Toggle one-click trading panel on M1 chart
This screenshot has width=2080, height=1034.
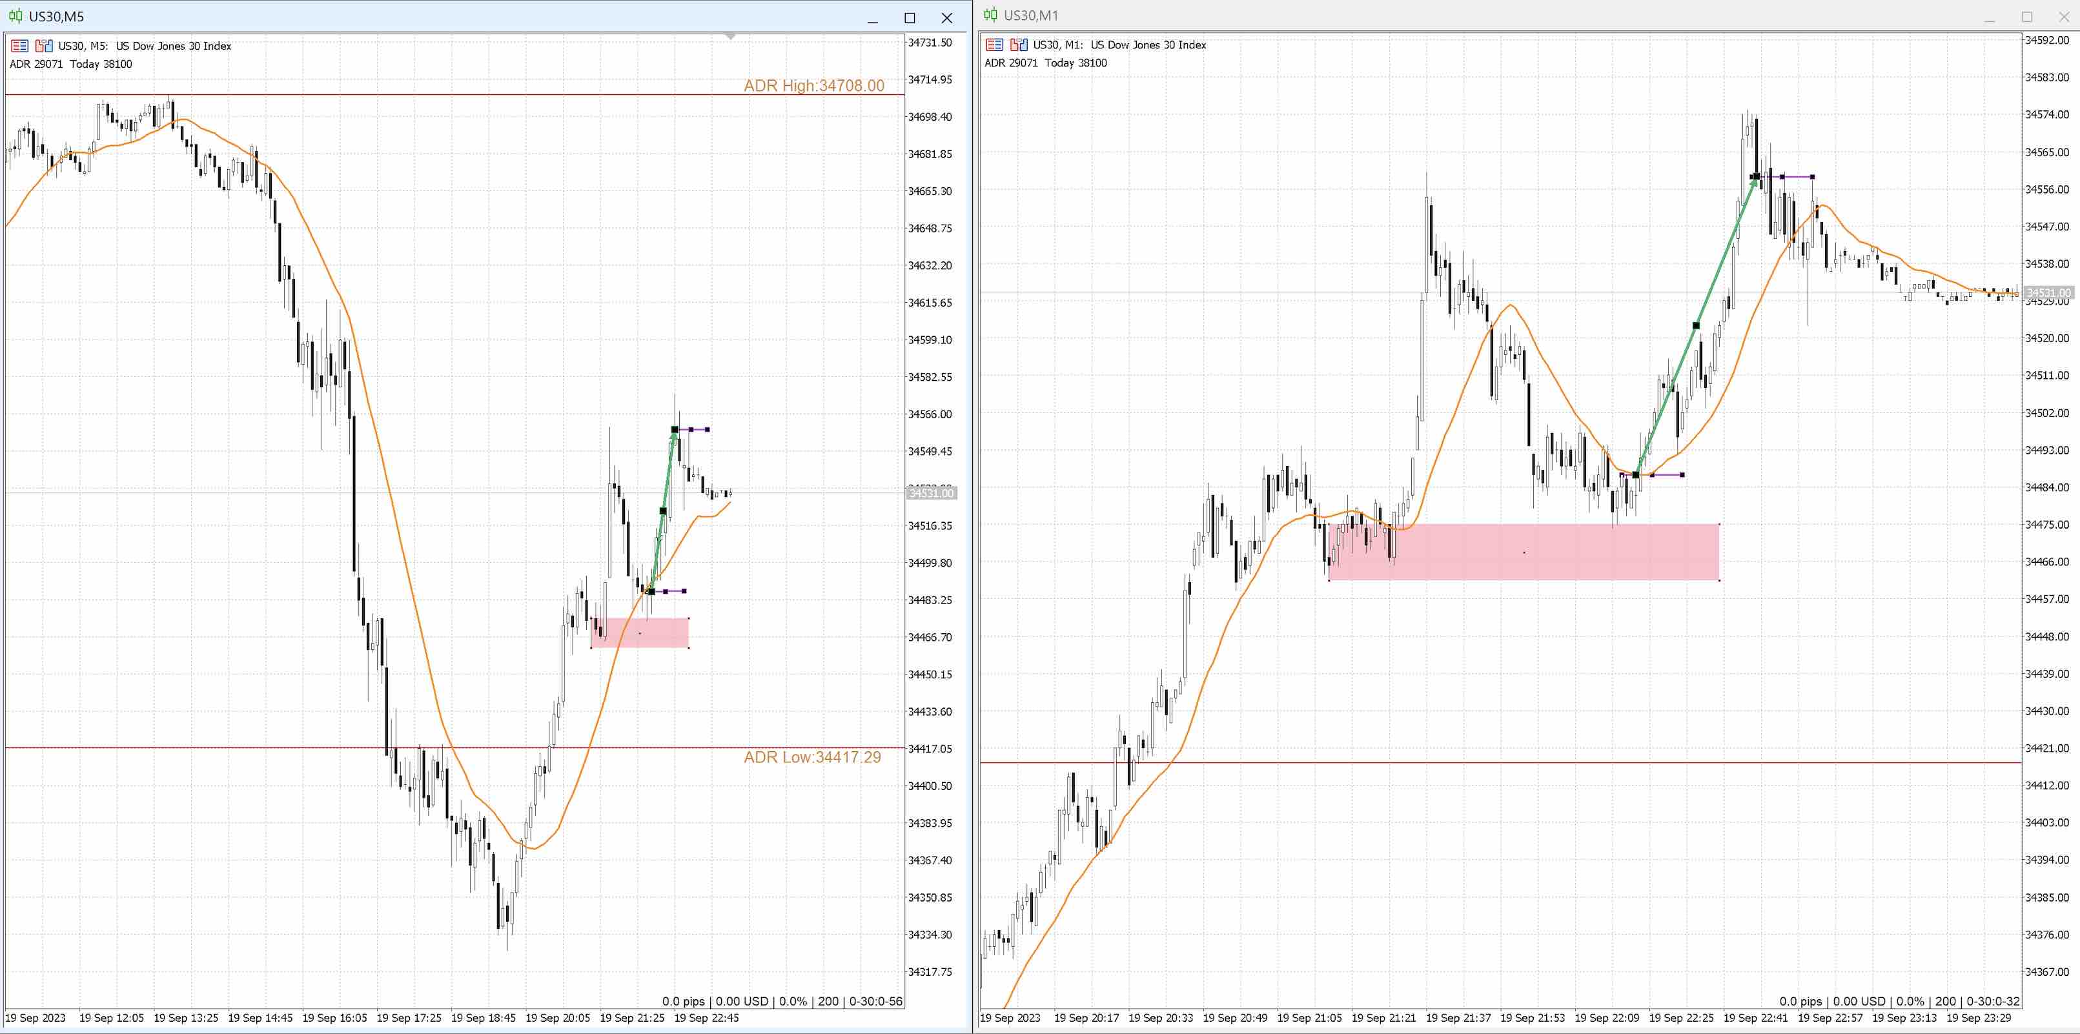994,45
